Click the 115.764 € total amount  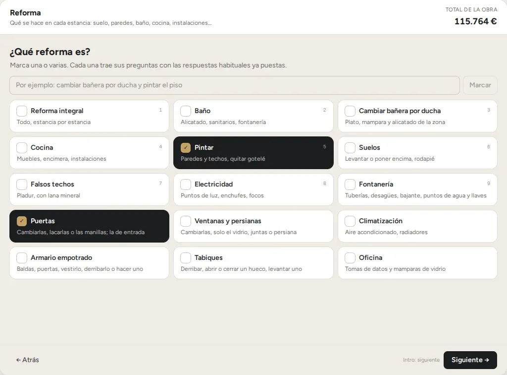pyautogui.click(x=475, y=21)
